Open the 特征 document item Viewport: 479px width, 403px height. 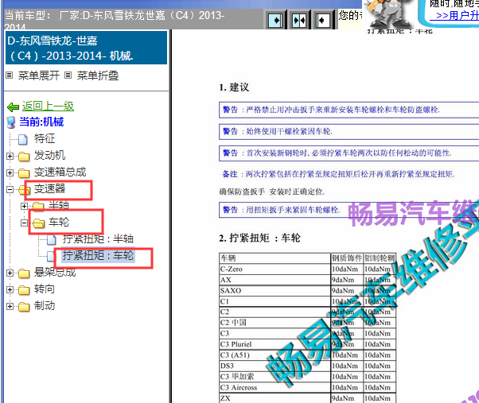coord(45,138)
